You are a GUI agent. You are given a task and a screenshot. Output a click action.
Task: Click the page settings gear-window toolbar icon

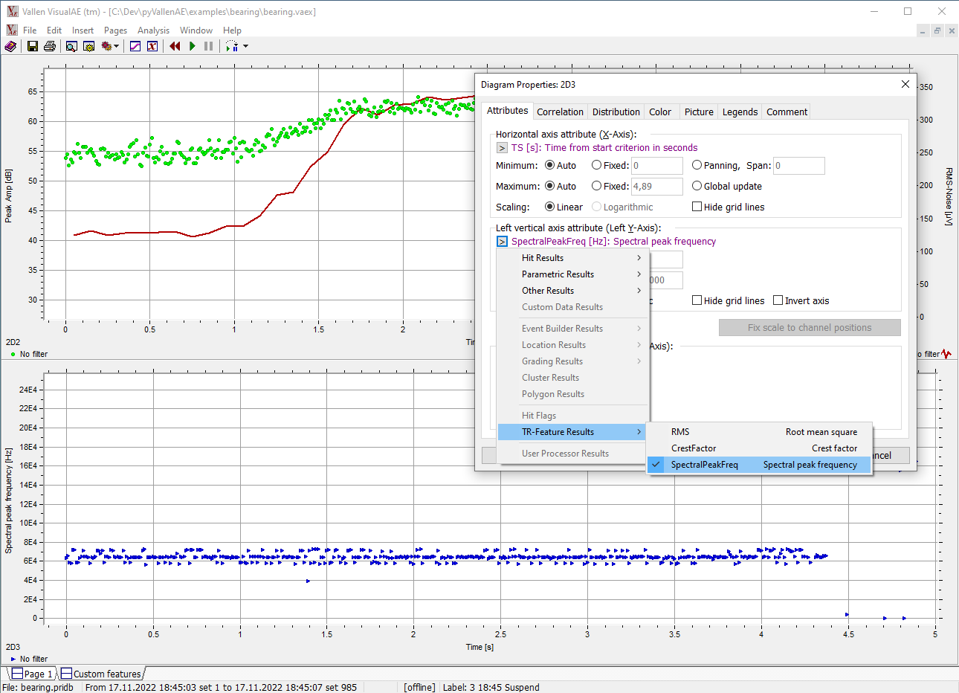tap(88, 46)
